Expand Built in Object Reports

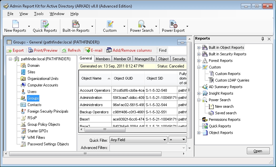(199, 47)
